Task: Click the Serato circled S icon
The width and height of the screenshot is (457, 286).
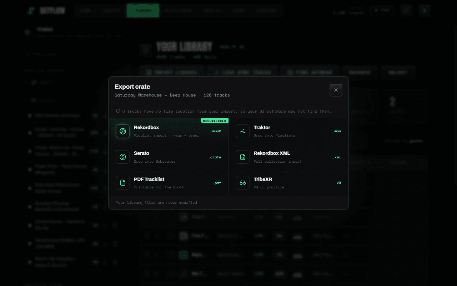Action: tap(123, 157)
